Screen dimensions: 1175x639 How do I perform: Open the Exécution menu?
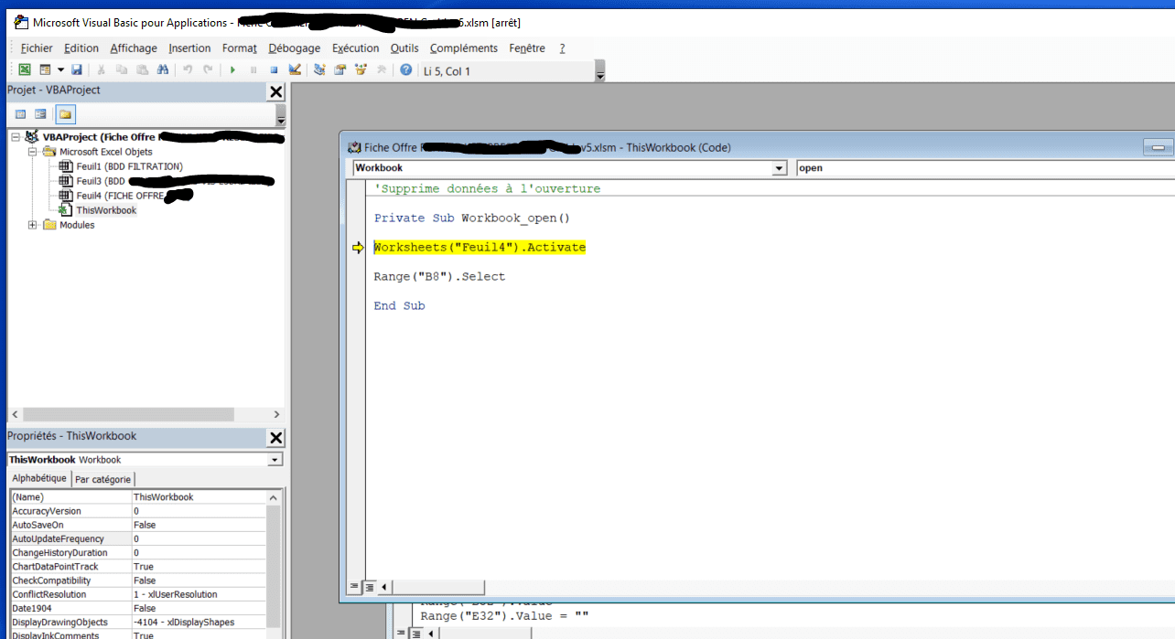[356, 48]
